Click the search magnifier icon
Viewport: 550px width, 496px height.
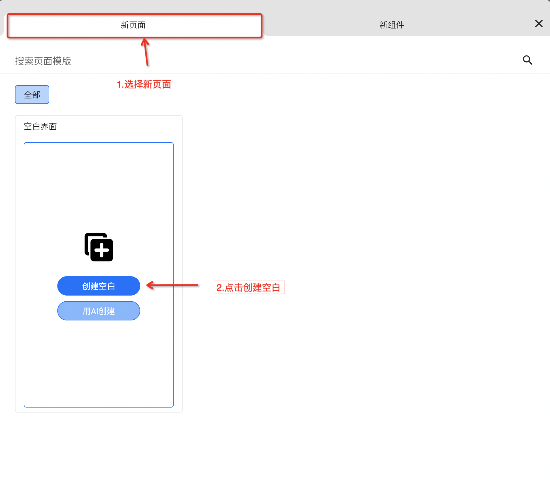click(x=527, y=60)
